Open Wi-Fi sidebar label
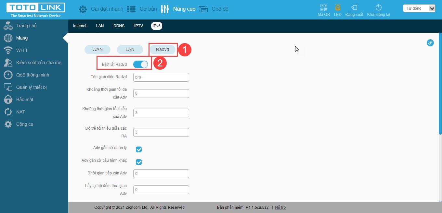 coord(21,50)
